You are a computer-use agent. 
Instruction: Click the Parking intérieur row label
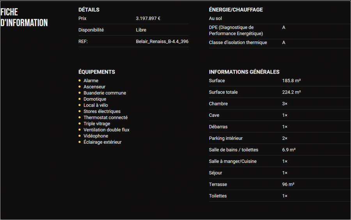point(226,138)
